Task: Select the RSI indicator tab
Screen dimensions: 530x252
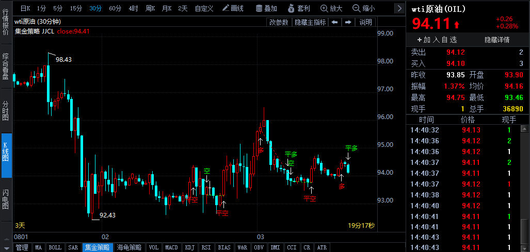Action: 206,247
